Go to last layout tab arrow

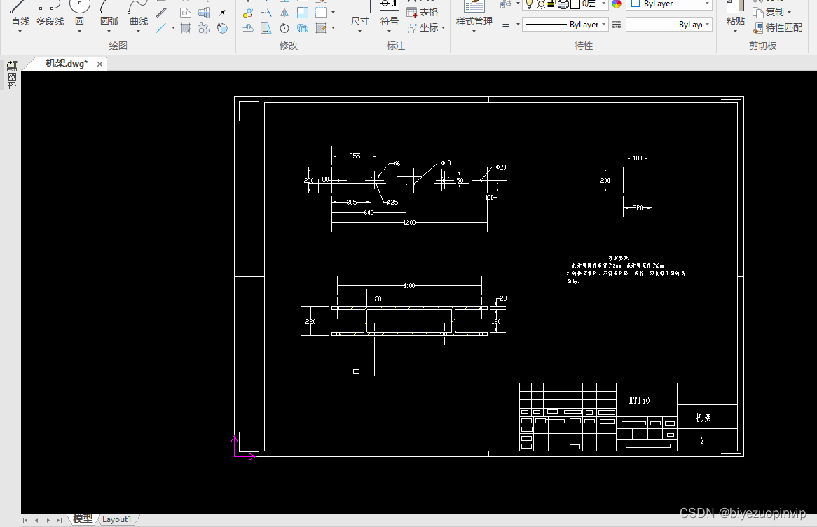tap(59, 520)
